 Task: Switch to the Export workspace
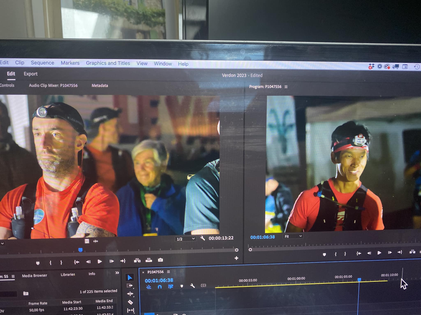click(30, 74)
